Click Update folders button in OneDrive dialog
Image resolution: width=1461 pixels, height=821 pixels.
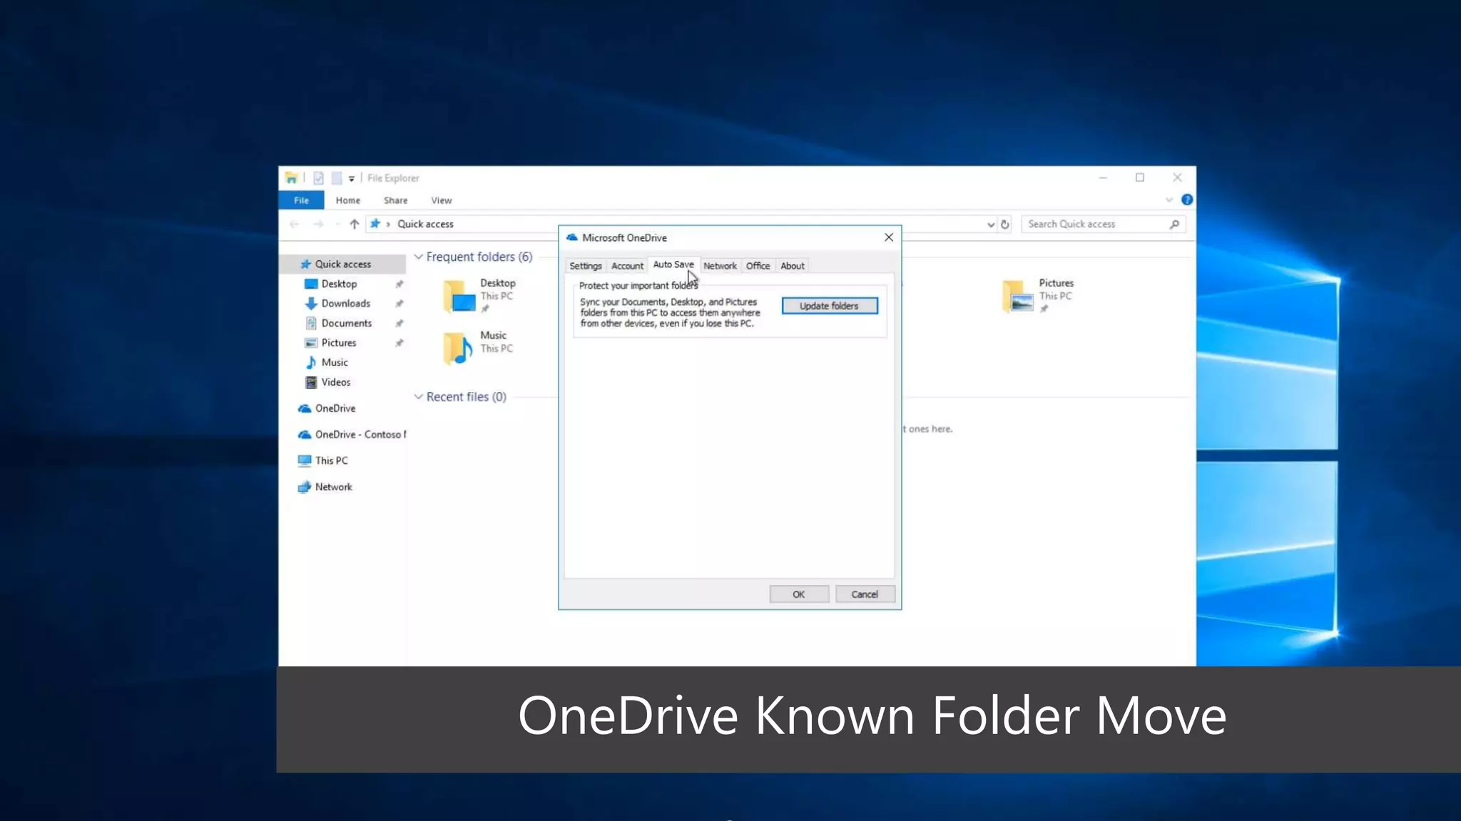click(830, 306)
